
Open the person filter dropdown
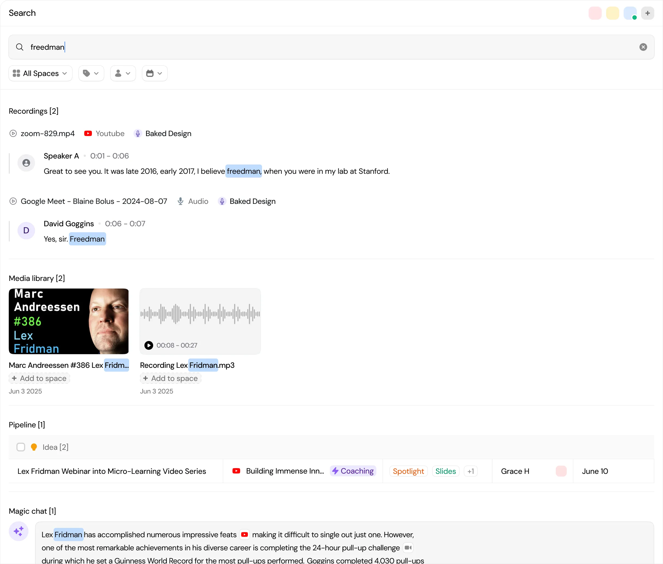click(x=123, y=73)
